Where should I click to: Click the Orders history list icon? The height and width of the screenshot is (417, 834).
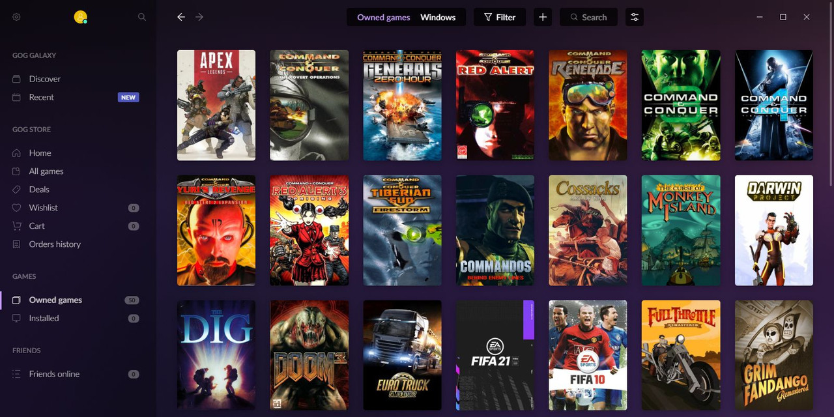pos(17,244)
